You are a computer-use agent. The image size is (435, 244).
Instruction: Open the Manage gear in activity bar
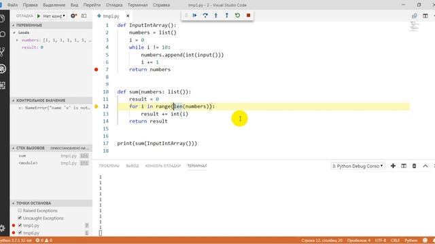coord(3,228)
